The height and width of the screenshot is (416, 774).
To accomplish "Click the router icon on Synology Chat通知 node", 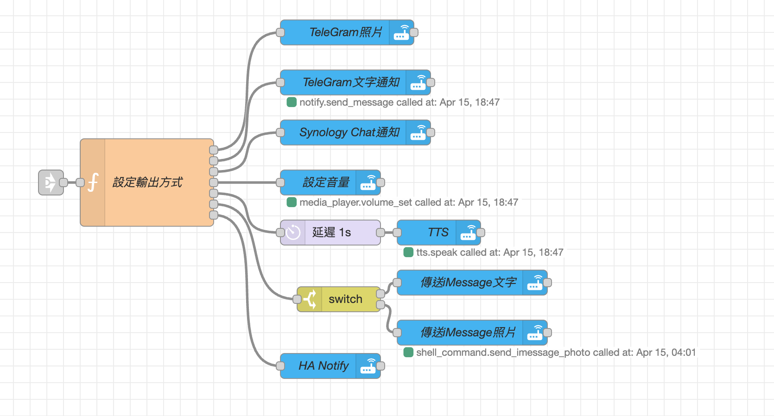I will pos(418,132).
